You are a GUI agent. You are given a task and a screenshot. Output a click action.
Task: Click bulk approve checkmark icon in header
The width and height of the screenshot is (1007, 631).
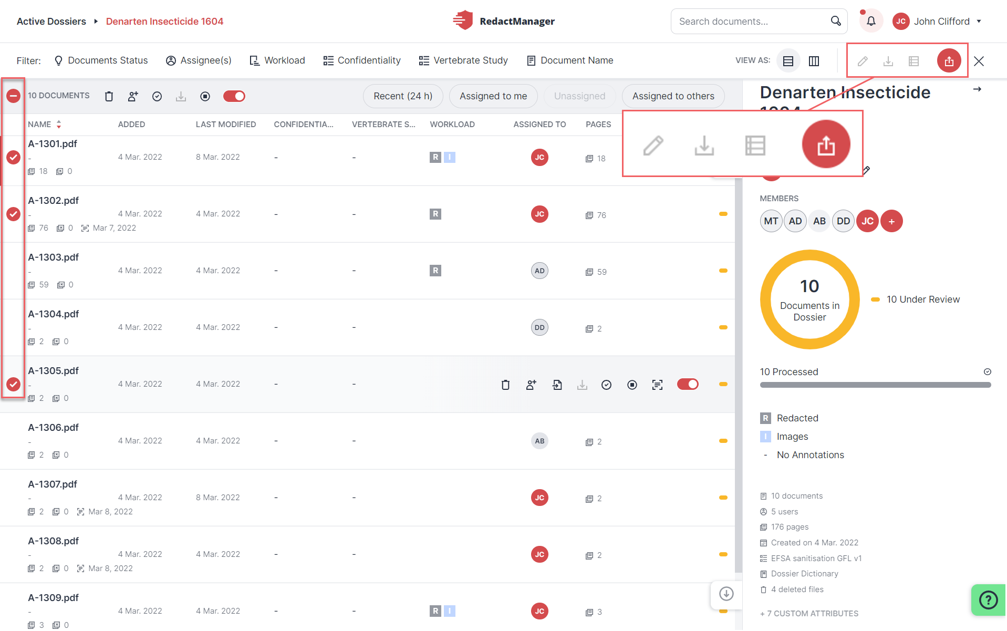point(157,96)
